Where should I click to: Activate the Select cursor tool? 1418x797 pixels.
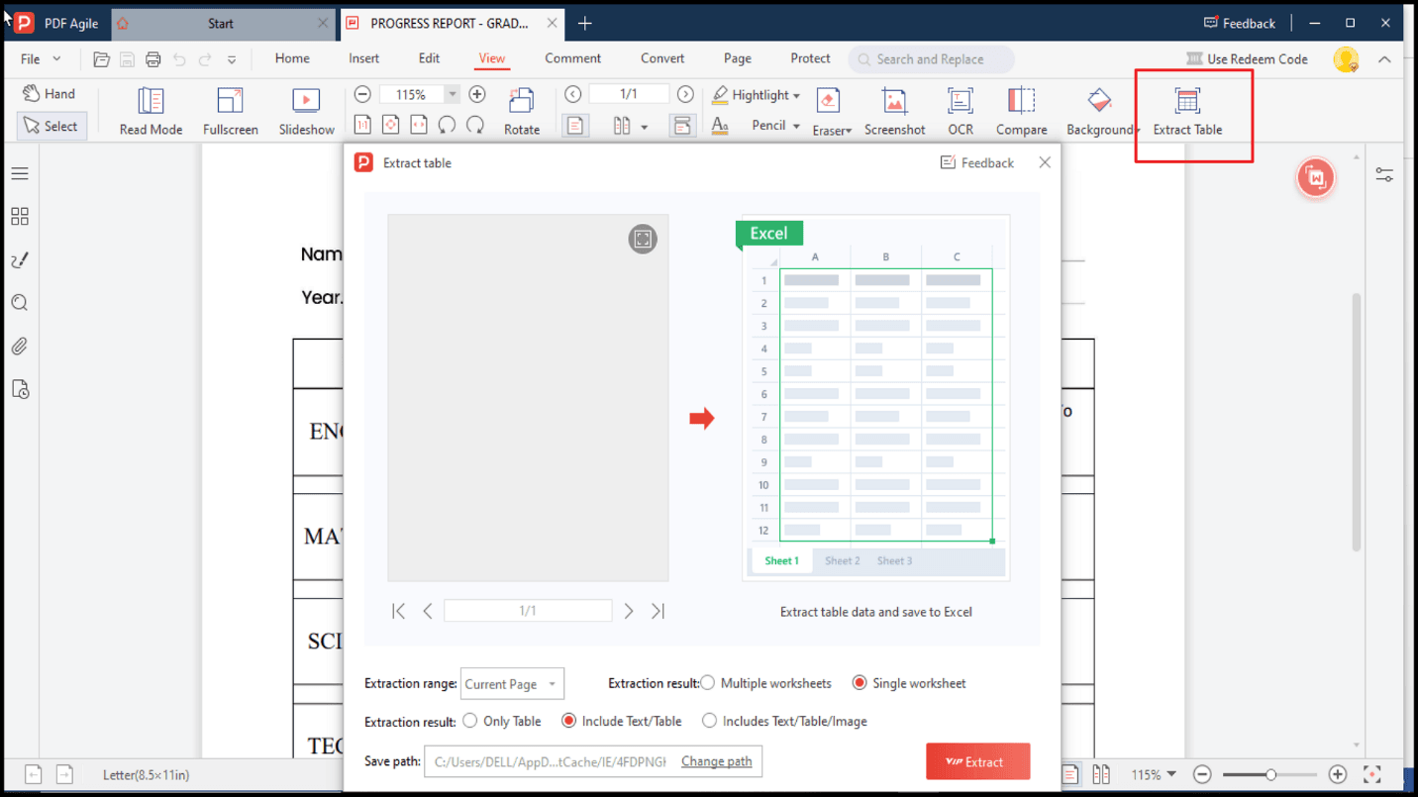(x=51, y=126)
